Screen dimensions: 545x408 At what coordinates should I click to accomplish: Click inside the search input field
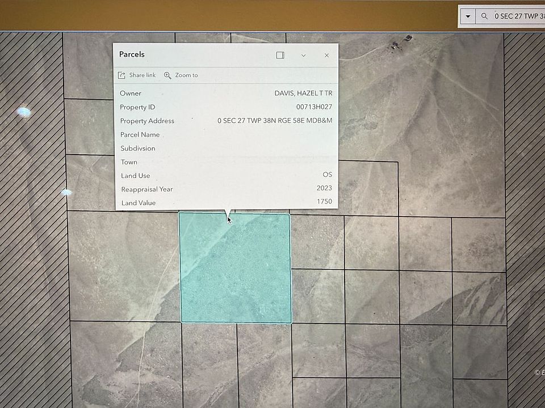[517, 16]
